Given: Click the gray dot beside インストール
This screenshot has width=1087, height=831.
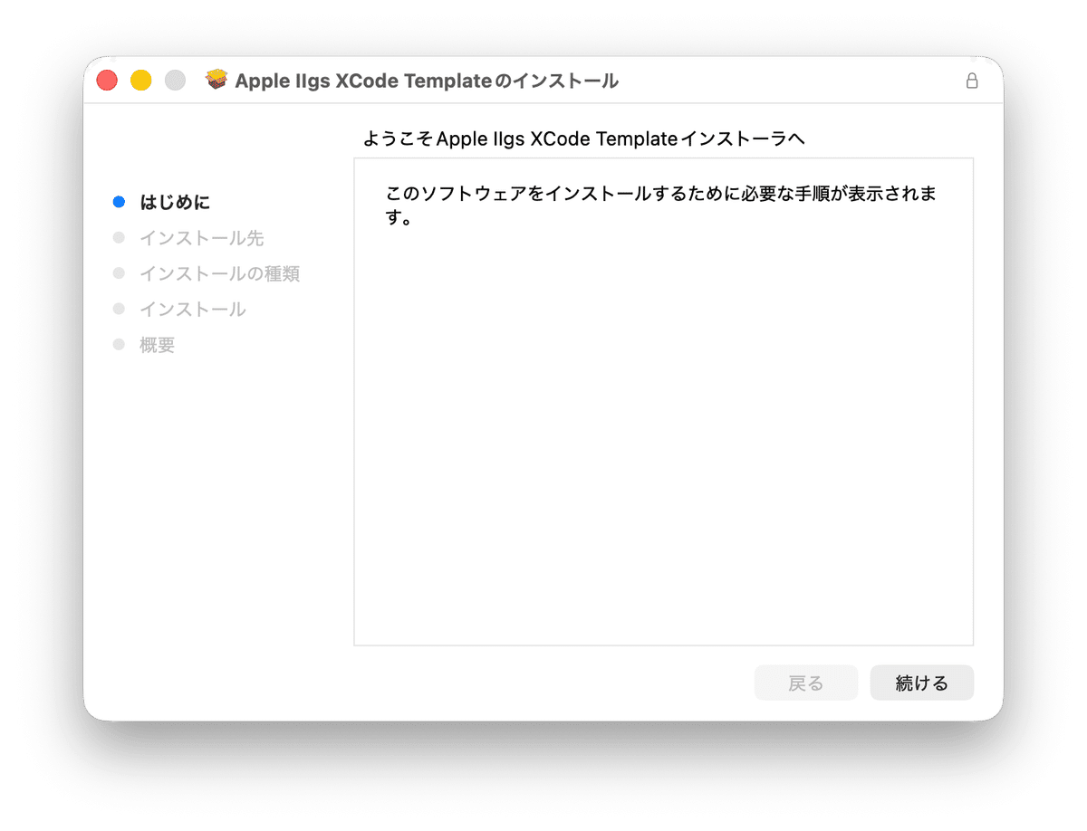Looking at the screenshot, I should pyautogui.click(x=120, y=309).
